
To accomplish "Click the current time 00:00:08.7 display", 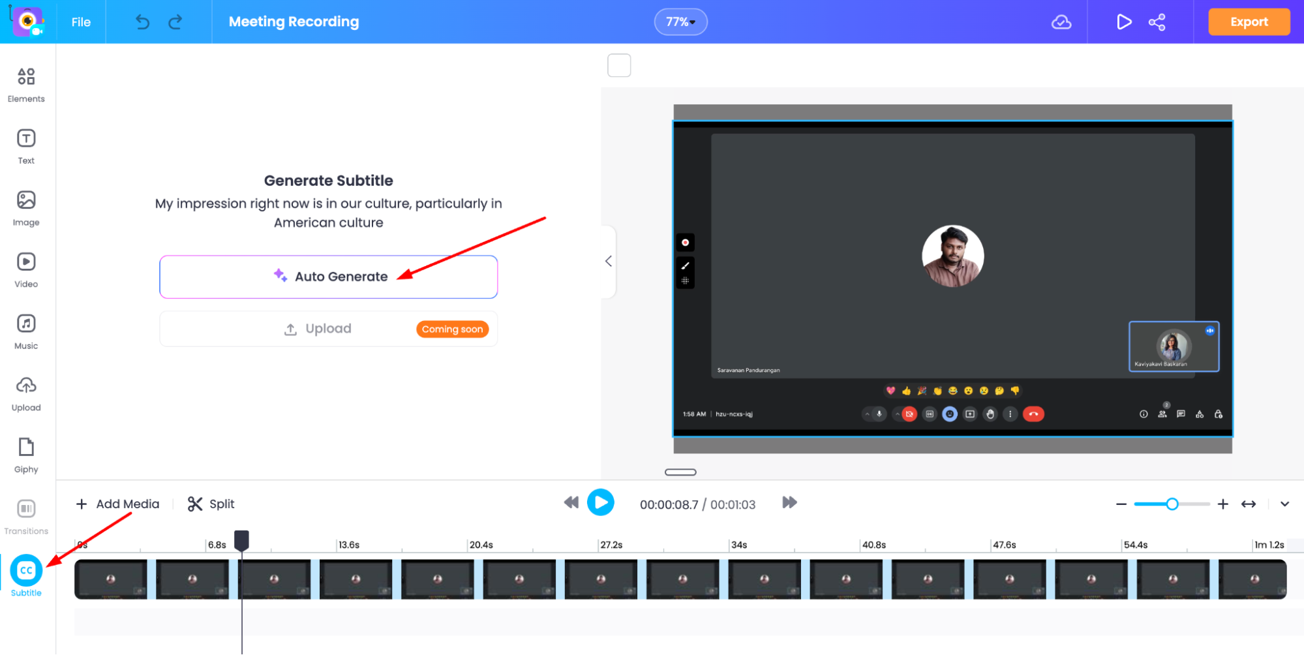I will (x=669, y=505).
